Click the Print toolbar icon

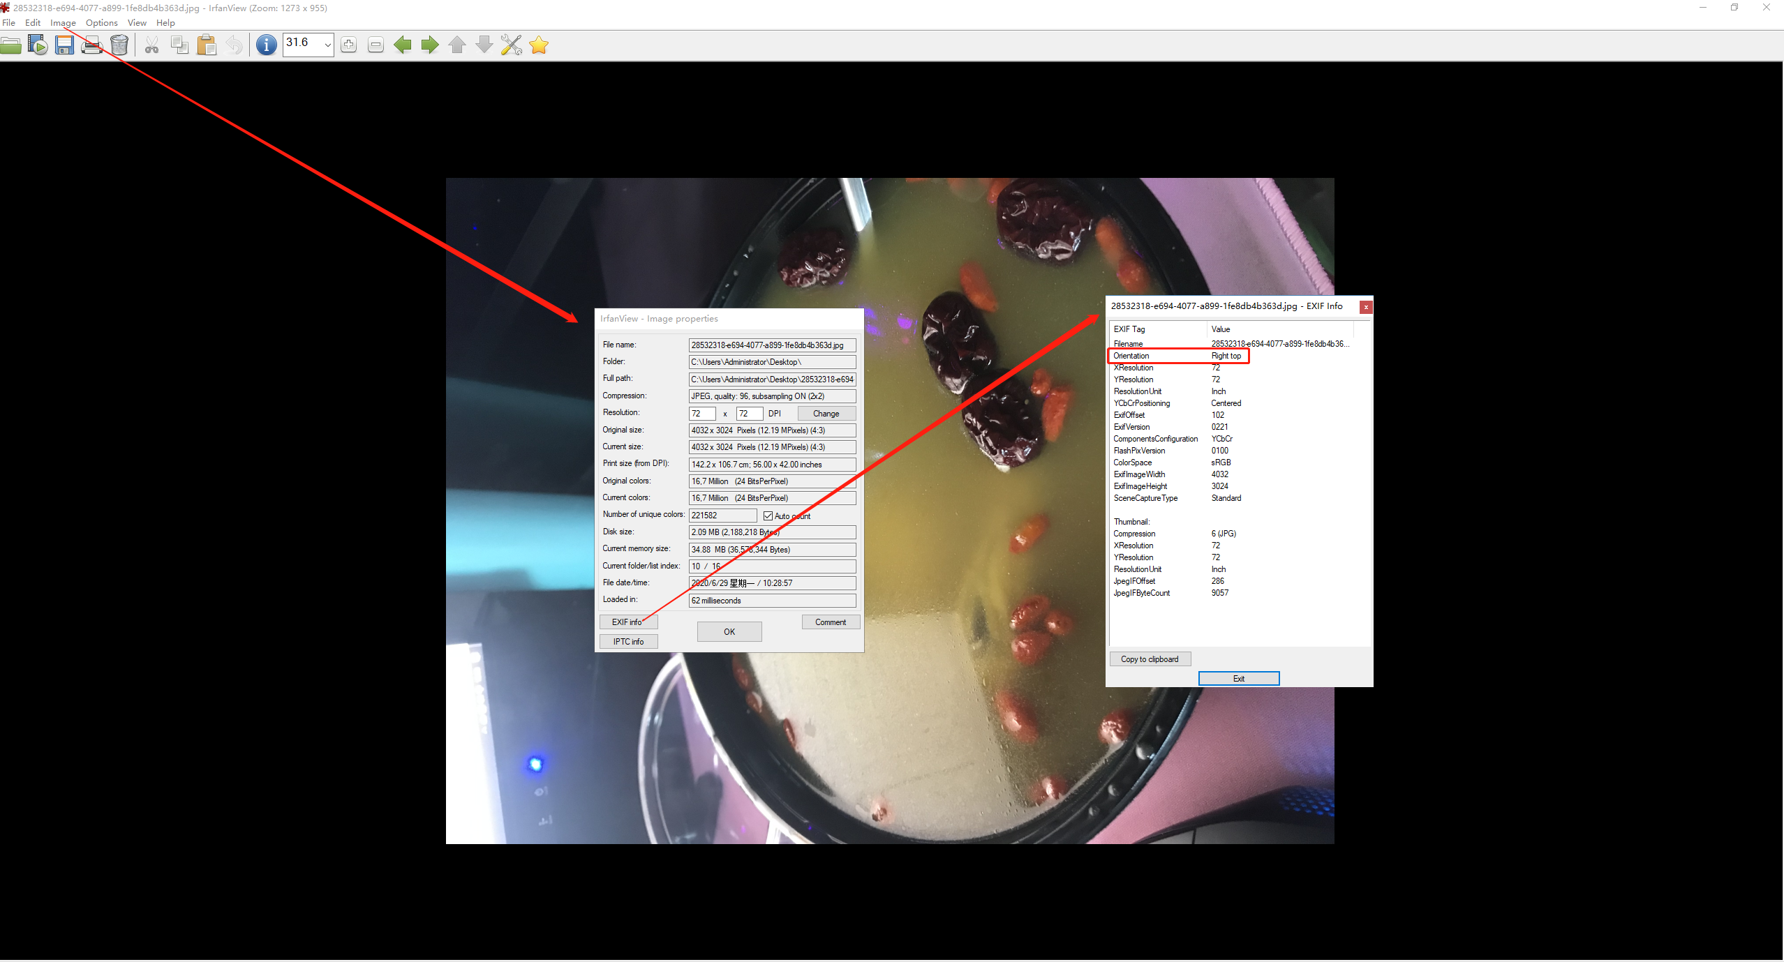point(91,45)
